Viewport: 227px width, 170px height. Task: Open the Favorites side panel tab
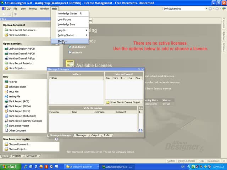(224, 23)
